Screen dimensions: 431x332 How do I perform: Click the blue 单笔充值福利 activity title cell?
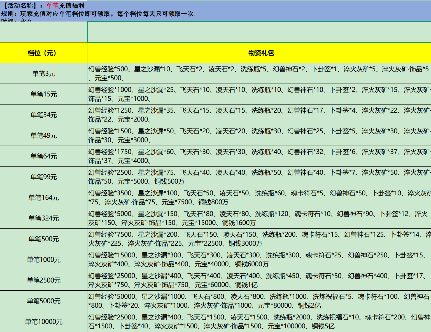65,6
